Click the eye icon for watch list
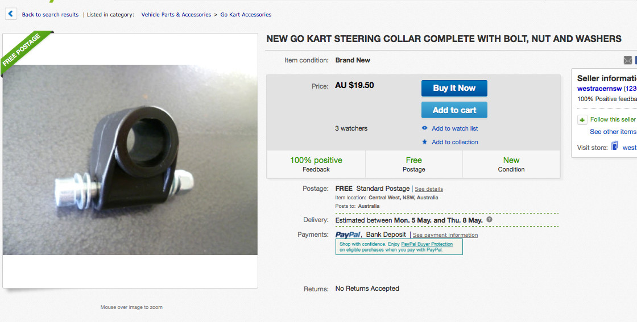637x322 pixels. 424,128
